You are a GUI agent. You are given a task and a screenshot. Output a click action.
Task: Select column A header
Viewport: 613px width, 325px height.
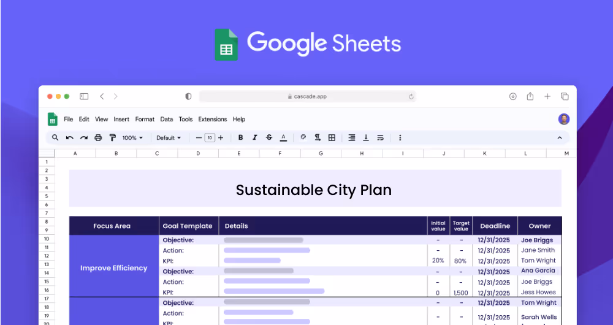75,154
